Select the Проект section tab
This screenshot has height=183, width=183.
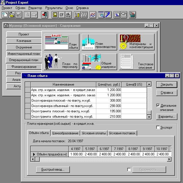pos(24,34)
